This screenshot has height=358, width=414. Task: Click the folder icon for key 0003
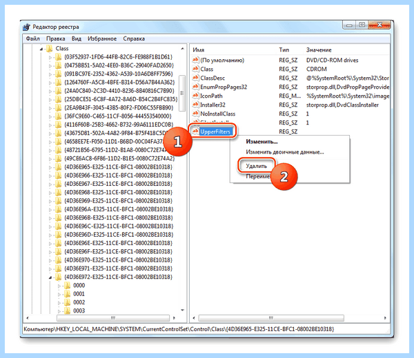click(x=68, y=310)
